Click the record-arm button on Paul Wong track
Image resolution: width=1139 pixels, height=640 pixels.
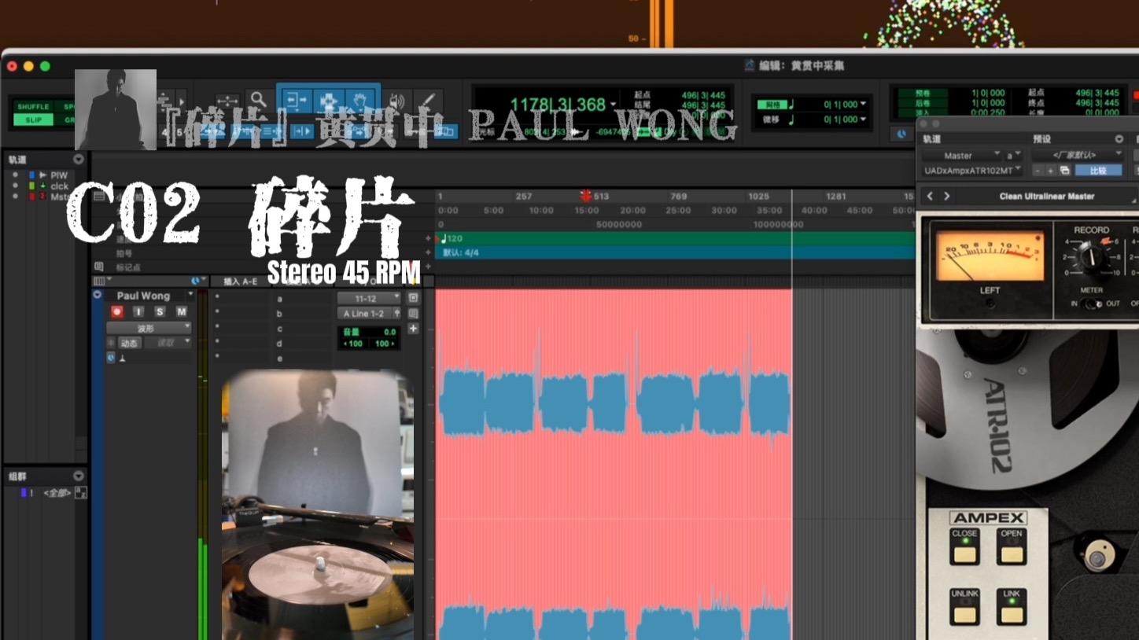coord(117,311)
